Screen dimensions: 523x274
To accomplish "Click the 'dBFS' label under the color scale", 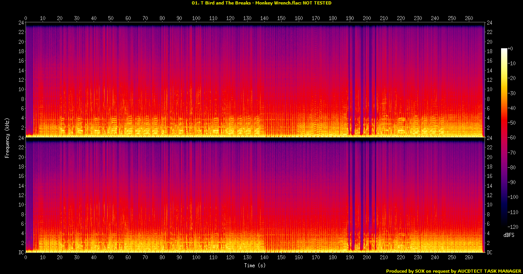I will (509, 235).
